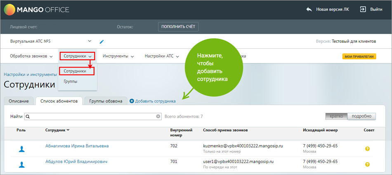Click the Выйти logout icon
The width and height of the screenshot is (392, 175).
click(x=363, y=9)
